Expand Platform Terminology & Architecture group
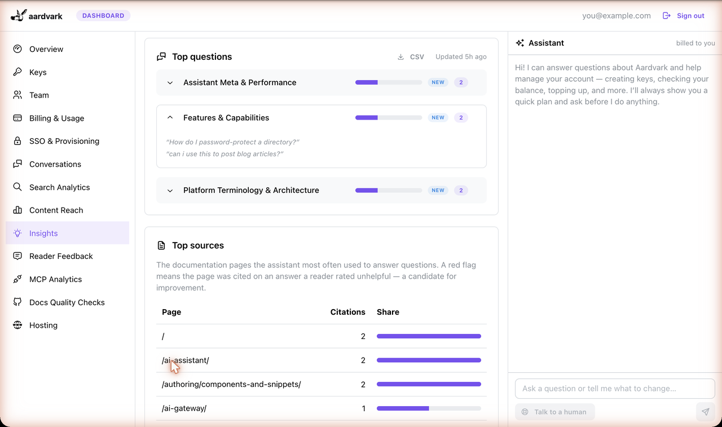 click(322, 191)
